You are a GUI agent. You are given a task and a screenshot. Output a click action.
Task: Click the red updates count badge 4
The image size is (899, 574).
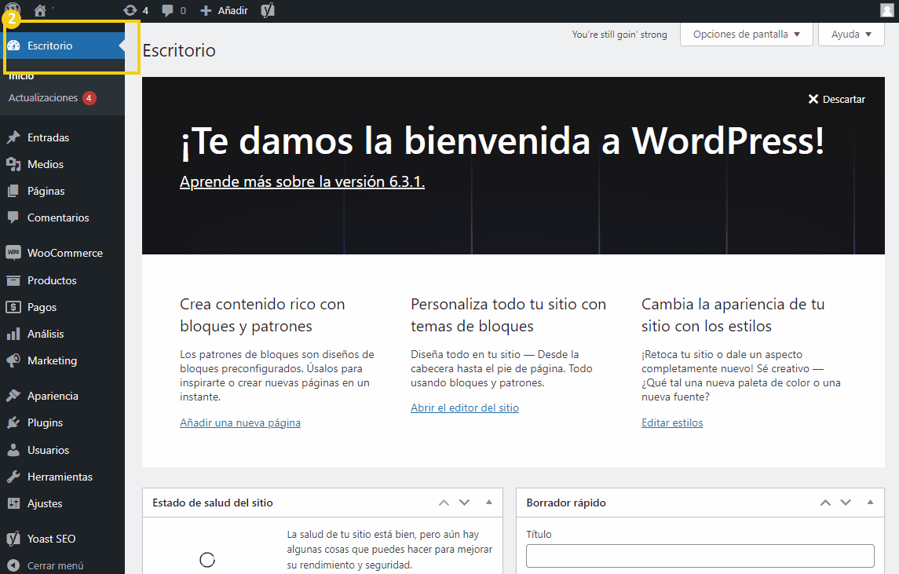[x=89, y=98]
